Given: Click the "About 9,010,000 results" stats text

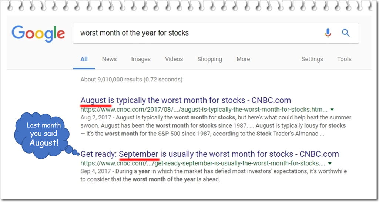Looking at the screenshot, I should click(131, 79).
